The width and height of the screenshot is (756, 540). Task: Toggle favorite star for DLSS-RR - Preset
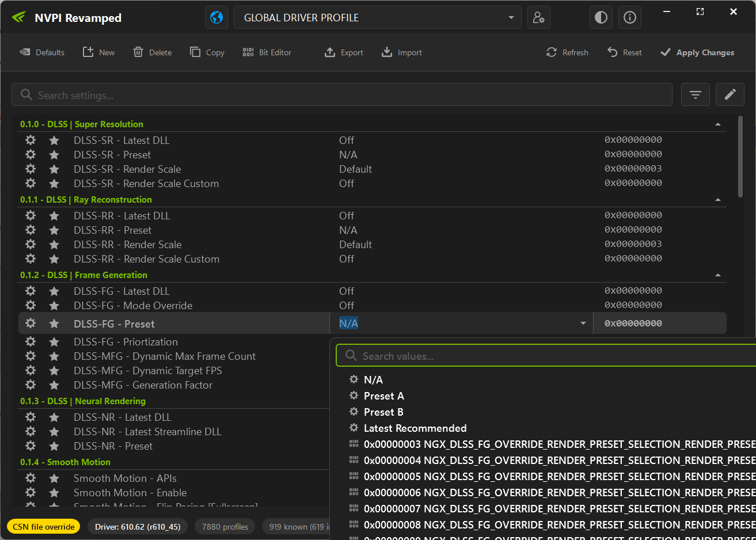[x=54, y=230]
